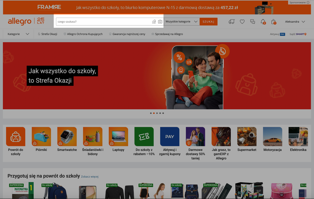Screen dimensions: 314x199
Task: Click Zobacz więcej link
Action: [x=90, y=176]
